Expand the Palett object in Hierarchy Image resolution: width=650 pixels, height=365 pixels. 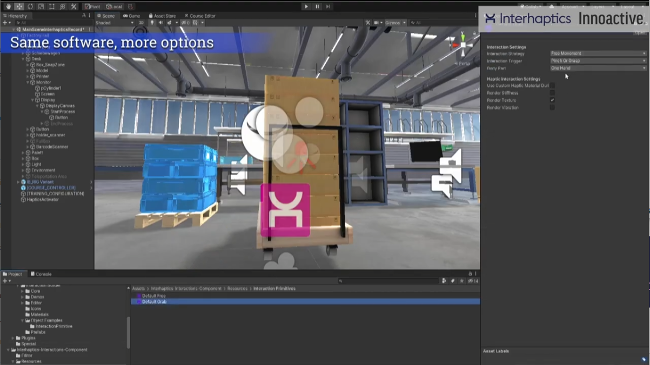point(23,153)
